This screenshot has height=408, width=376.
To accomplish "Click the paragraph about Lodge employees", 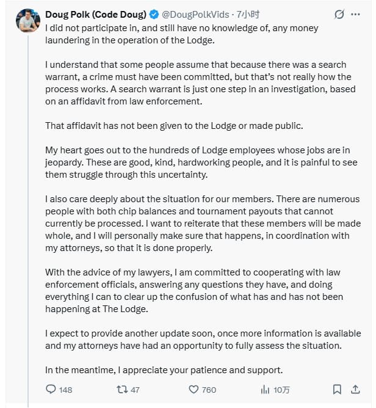I will point(201,162).
